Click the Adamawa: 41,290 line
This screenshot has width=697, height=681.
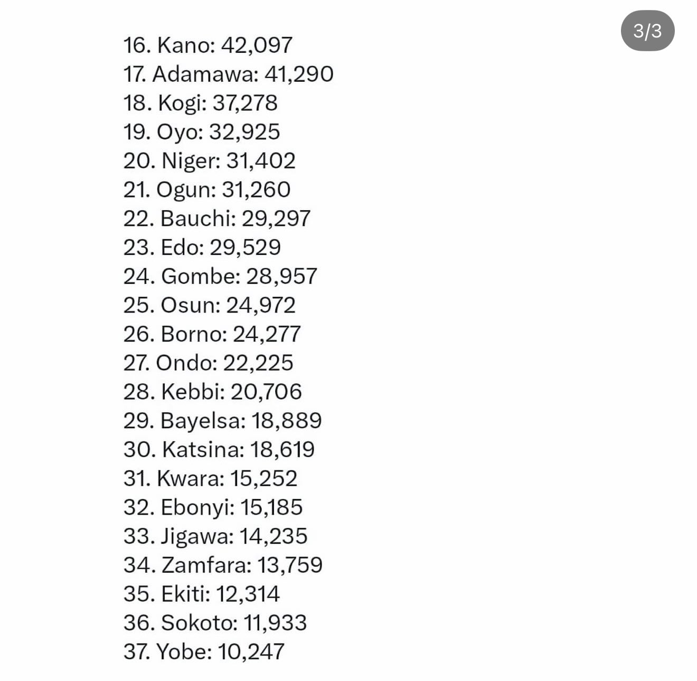point(229,74)
